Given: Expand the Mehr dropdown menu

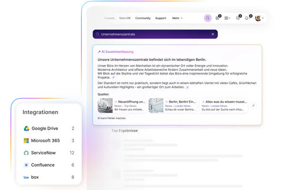Looking at the screenshot, I should click(x=177, y=18).
